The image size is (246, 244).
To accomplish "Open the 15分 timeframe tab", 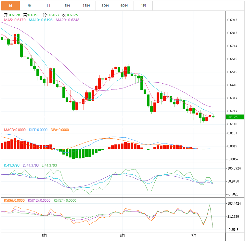I will coord(86,6).
